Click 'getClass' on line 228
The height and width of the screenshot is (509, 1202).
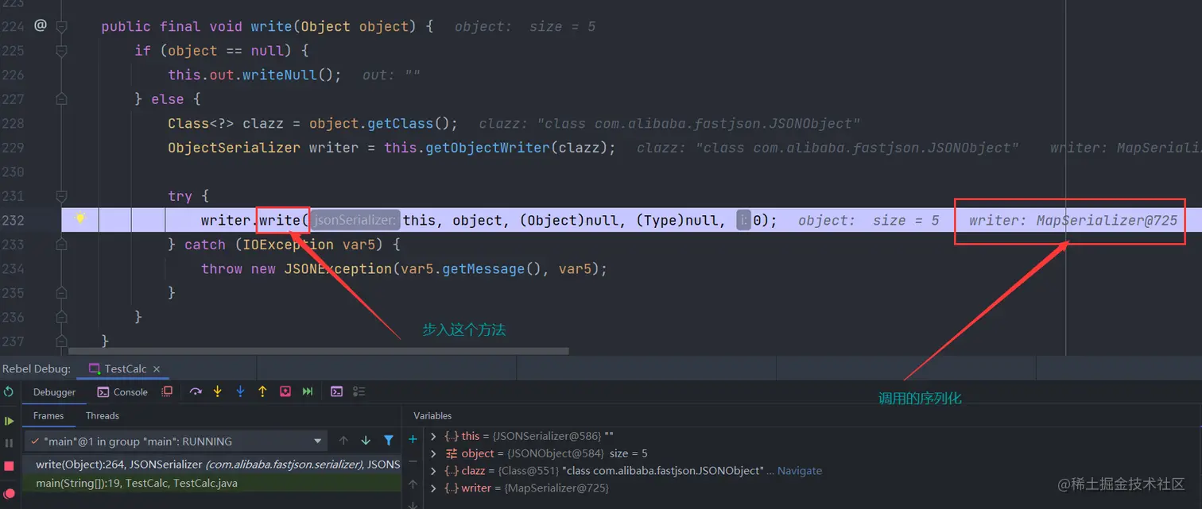pos(401,123)
